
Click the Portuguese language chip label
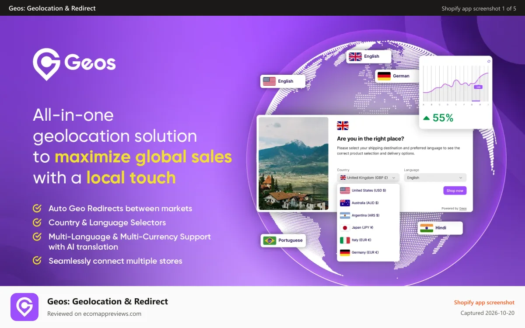click(x=290, y=241)
